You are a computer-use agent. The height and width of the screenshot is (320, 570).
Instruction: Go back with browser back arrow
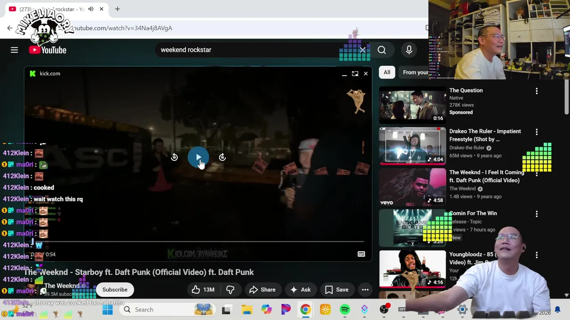(x=10, y=28)
